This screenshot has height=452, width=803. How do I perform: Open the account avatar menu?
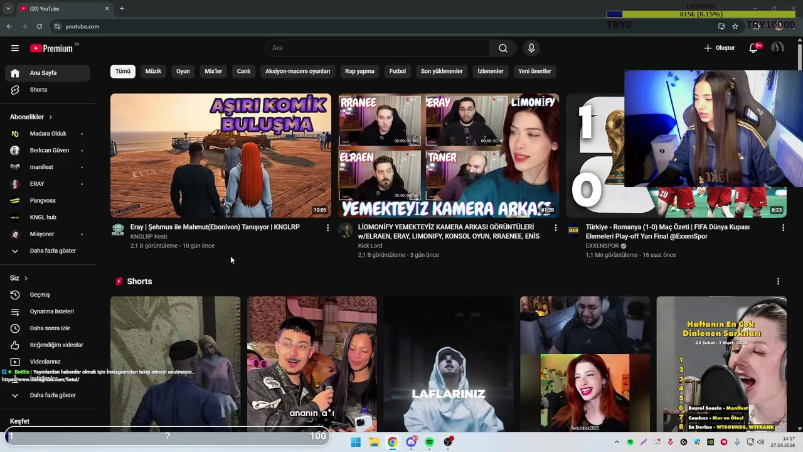click(x=777, y=48)
